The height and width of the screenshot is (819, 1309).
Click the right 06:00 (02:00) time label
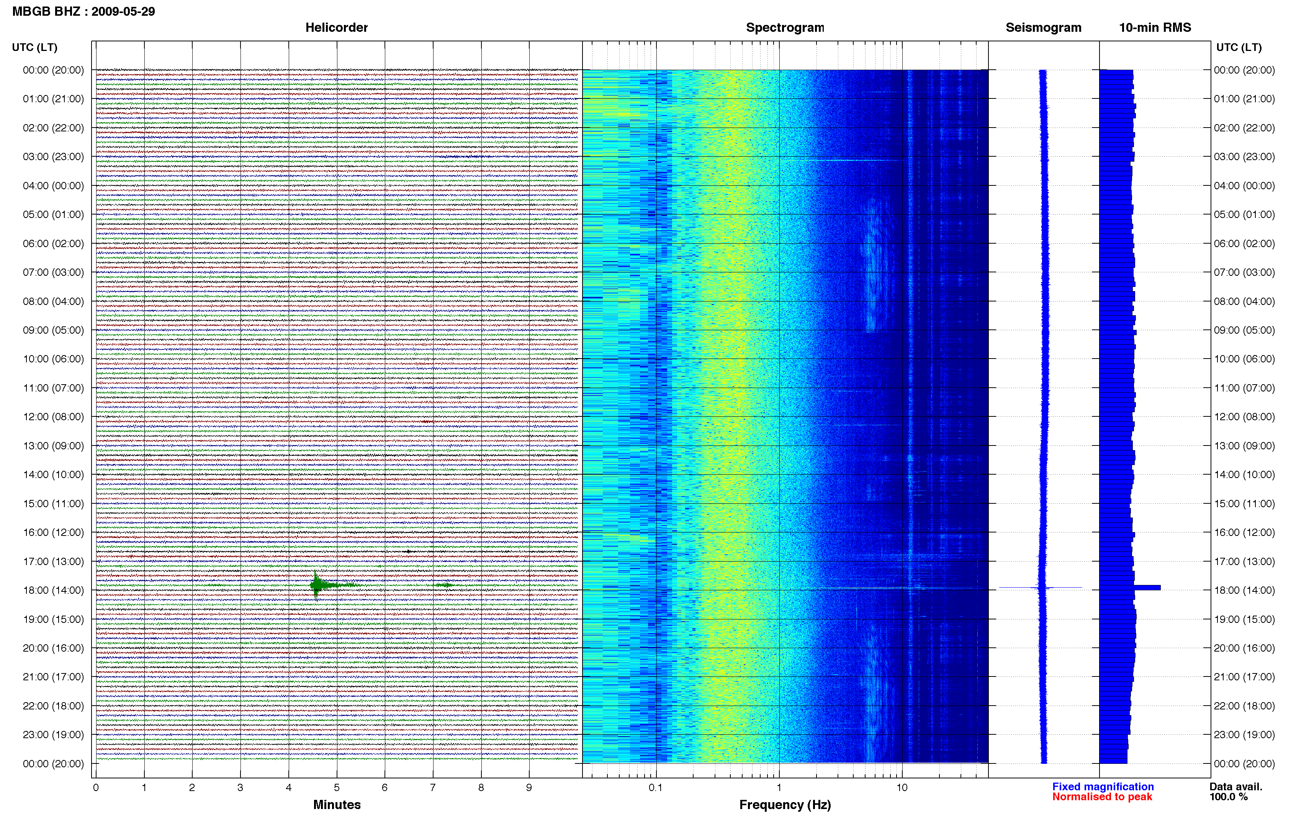(1244, 243)
